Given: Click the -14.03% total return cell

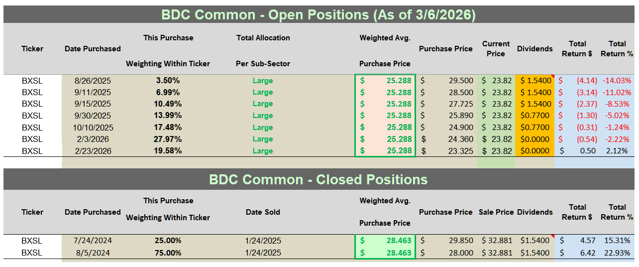Looking at the screenshot, I should tap(617, 81).
